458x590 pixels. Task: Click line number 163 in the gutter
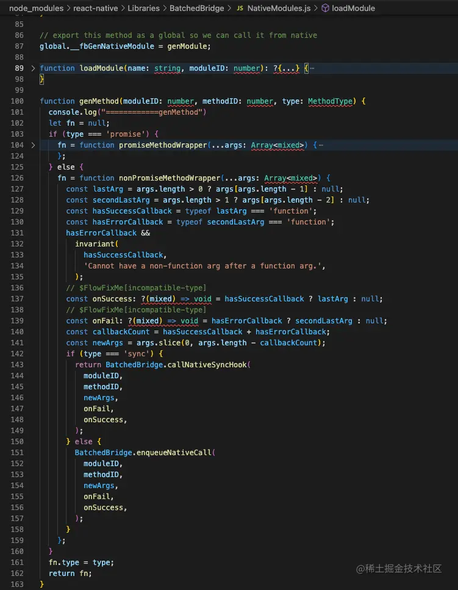[17, 585]
